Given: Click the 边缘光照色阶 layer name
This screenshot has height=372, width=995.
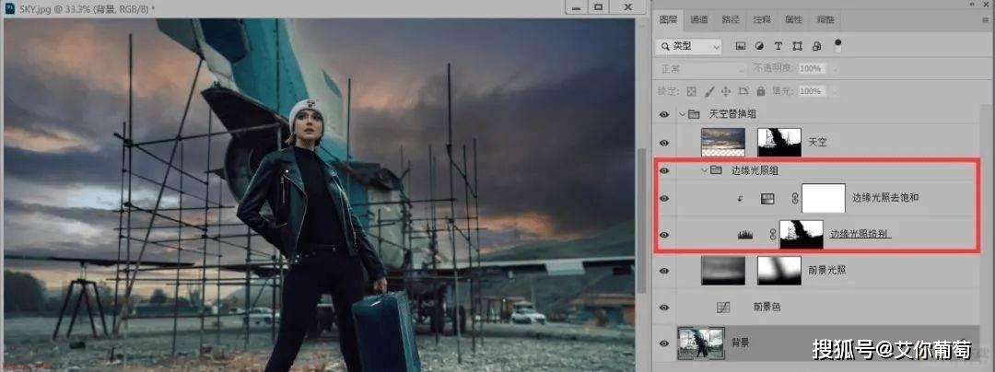Looking at the screenshot, I should pos(861,235).
